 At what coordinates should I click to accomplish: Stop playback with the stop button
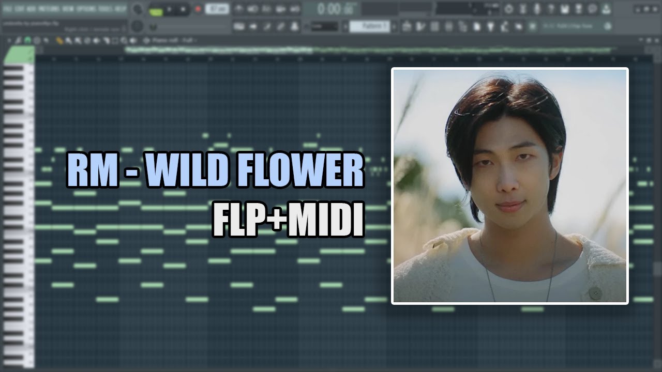(183, 9)
